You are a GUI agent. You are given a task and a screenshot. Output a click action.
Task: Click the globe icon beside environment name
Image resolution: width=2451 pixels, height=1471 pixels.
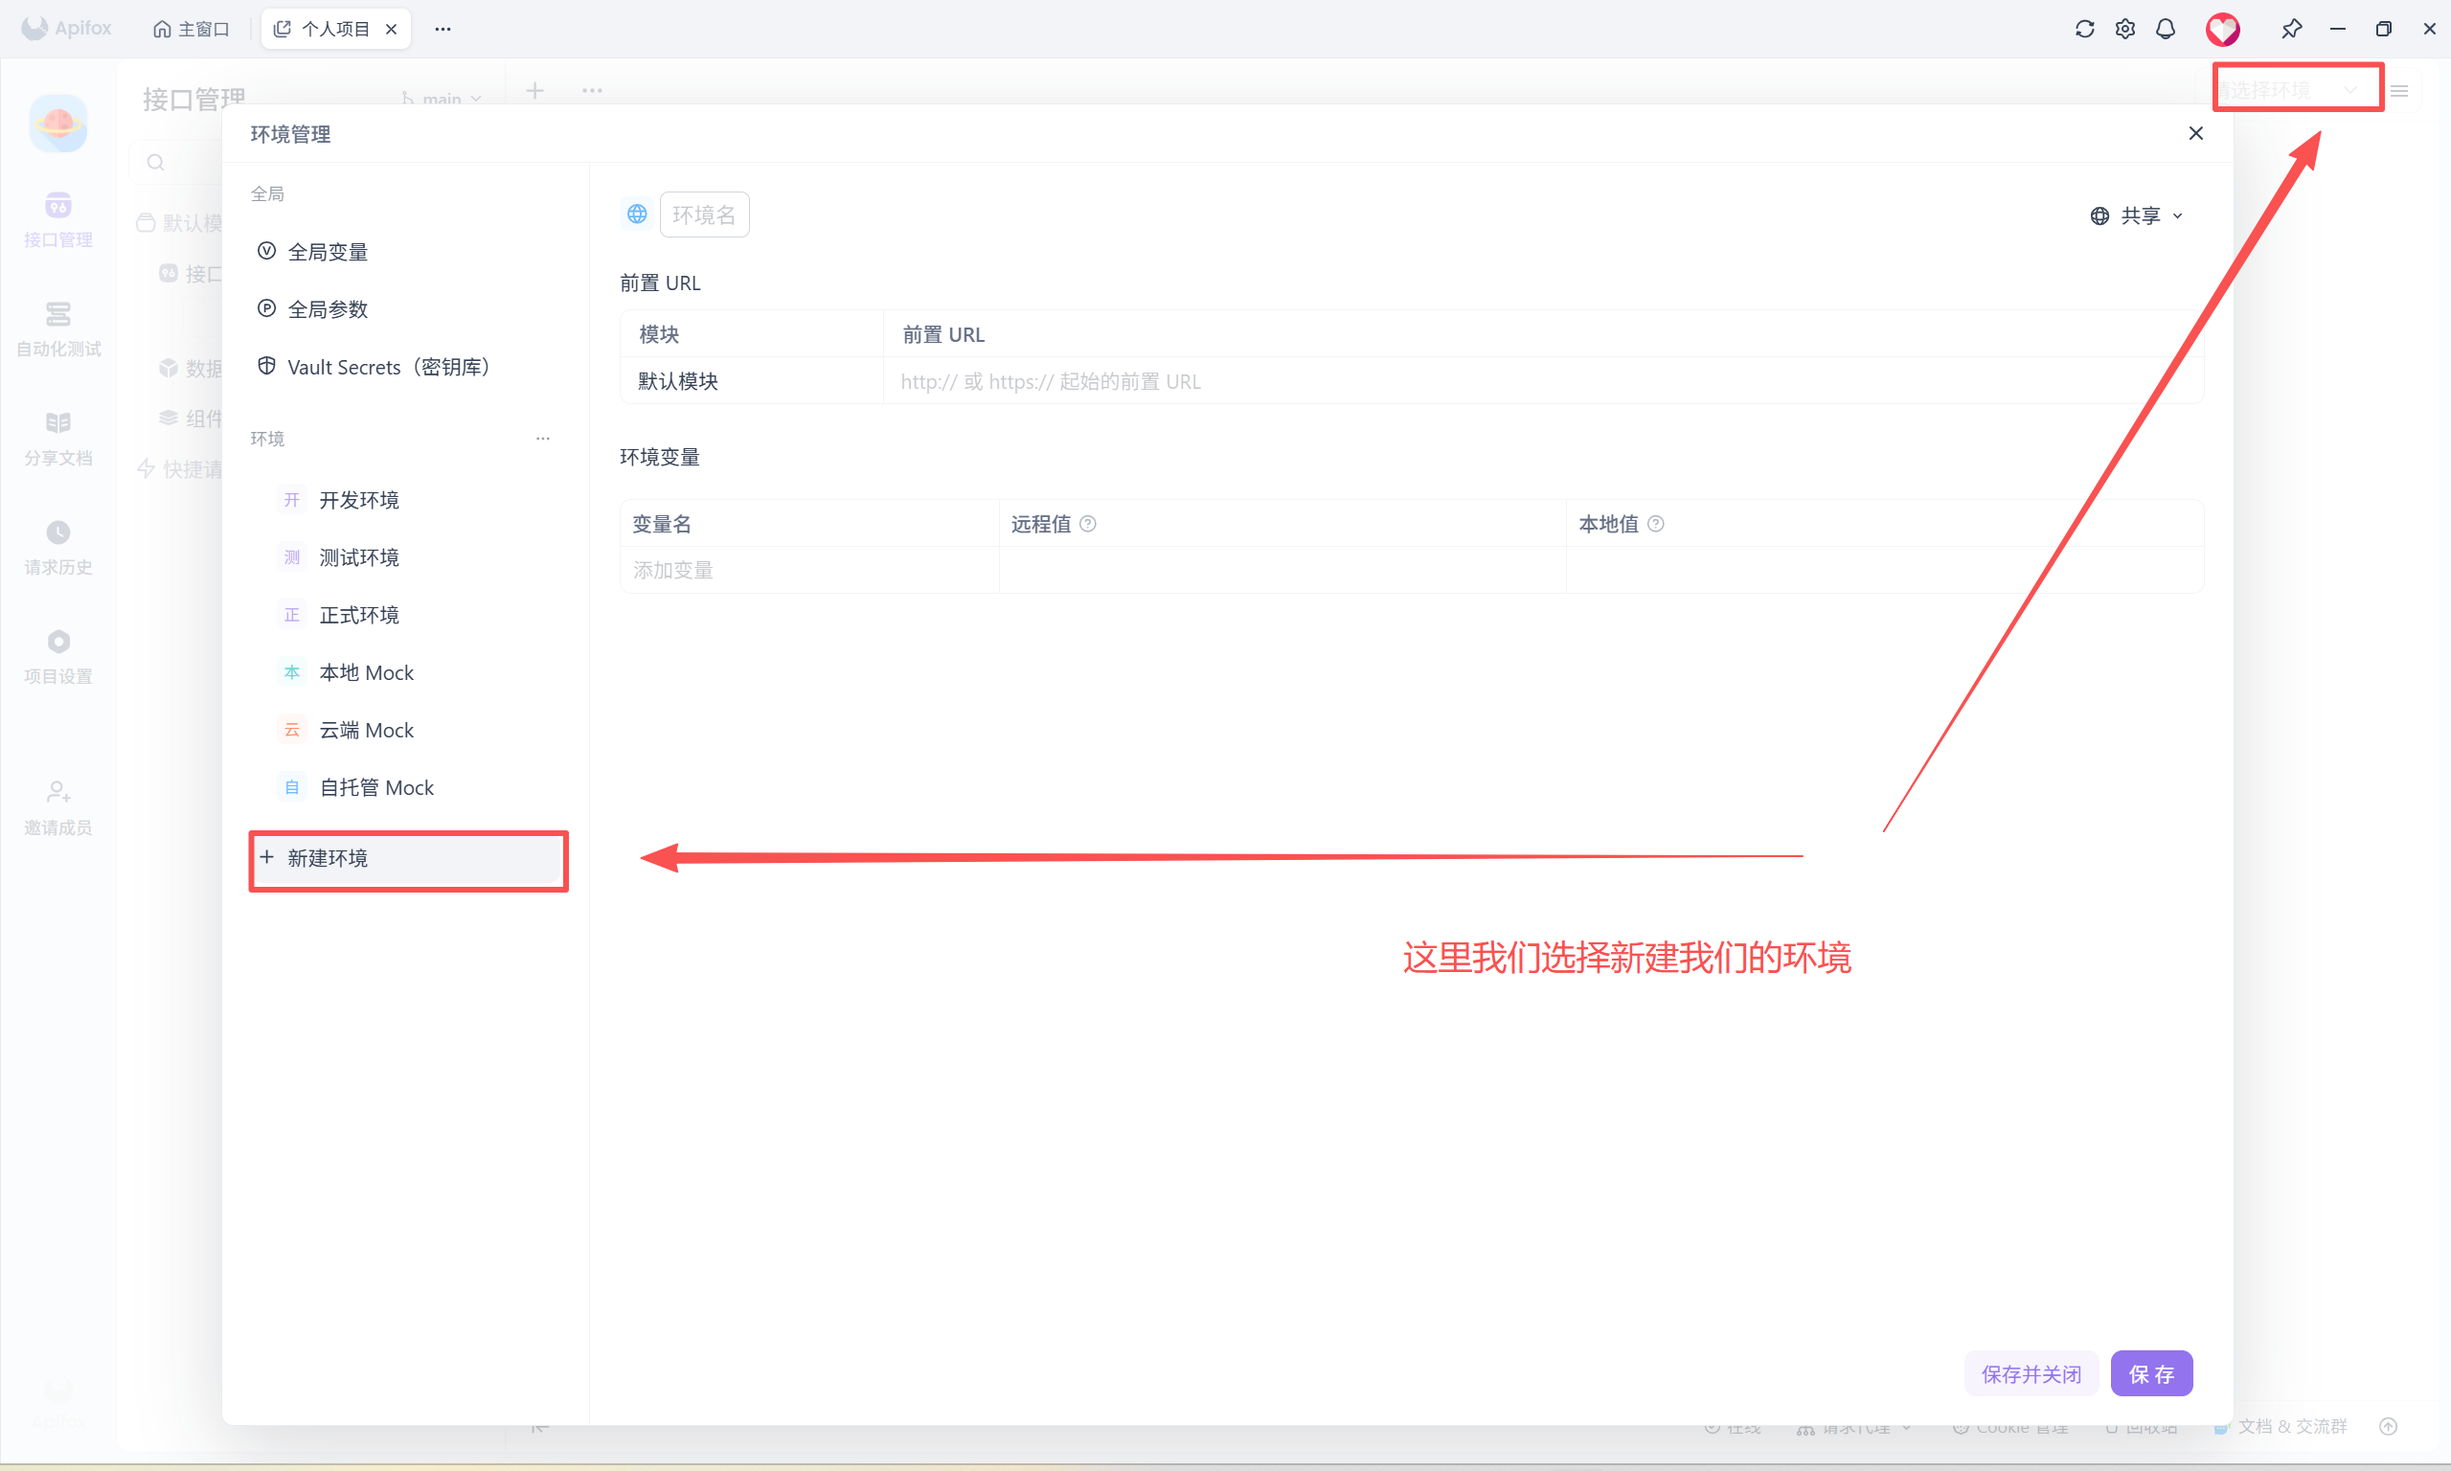click(636, 215)
